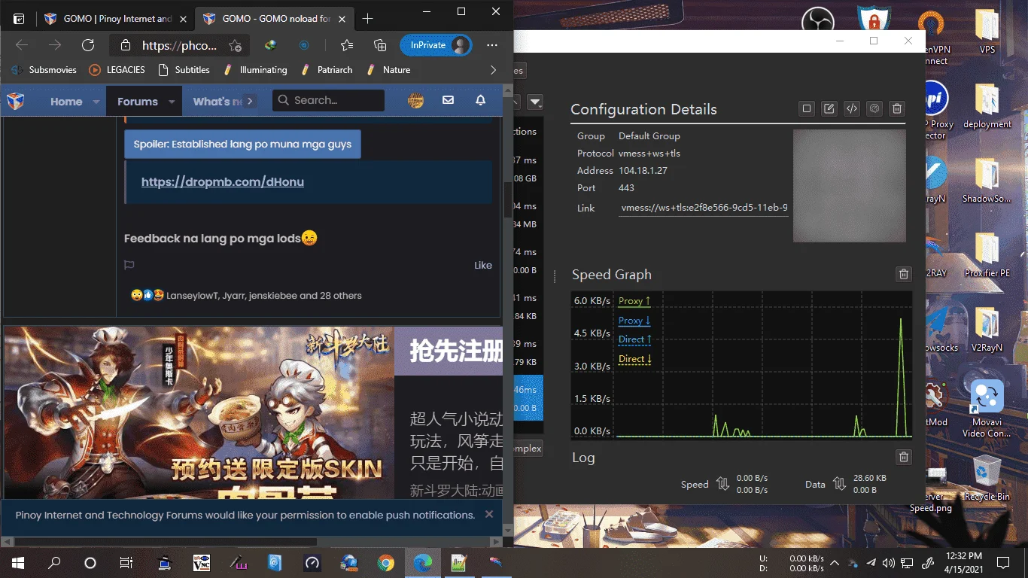The image size is (1028, 578).
Task: Open forum alerts bell icon
Action: click(x=480, y=100)
